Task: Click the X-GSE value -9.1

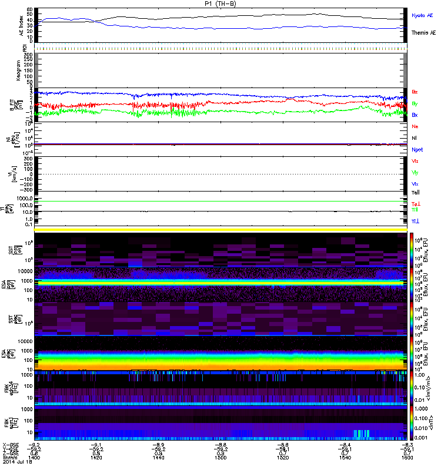Action: 96,445
